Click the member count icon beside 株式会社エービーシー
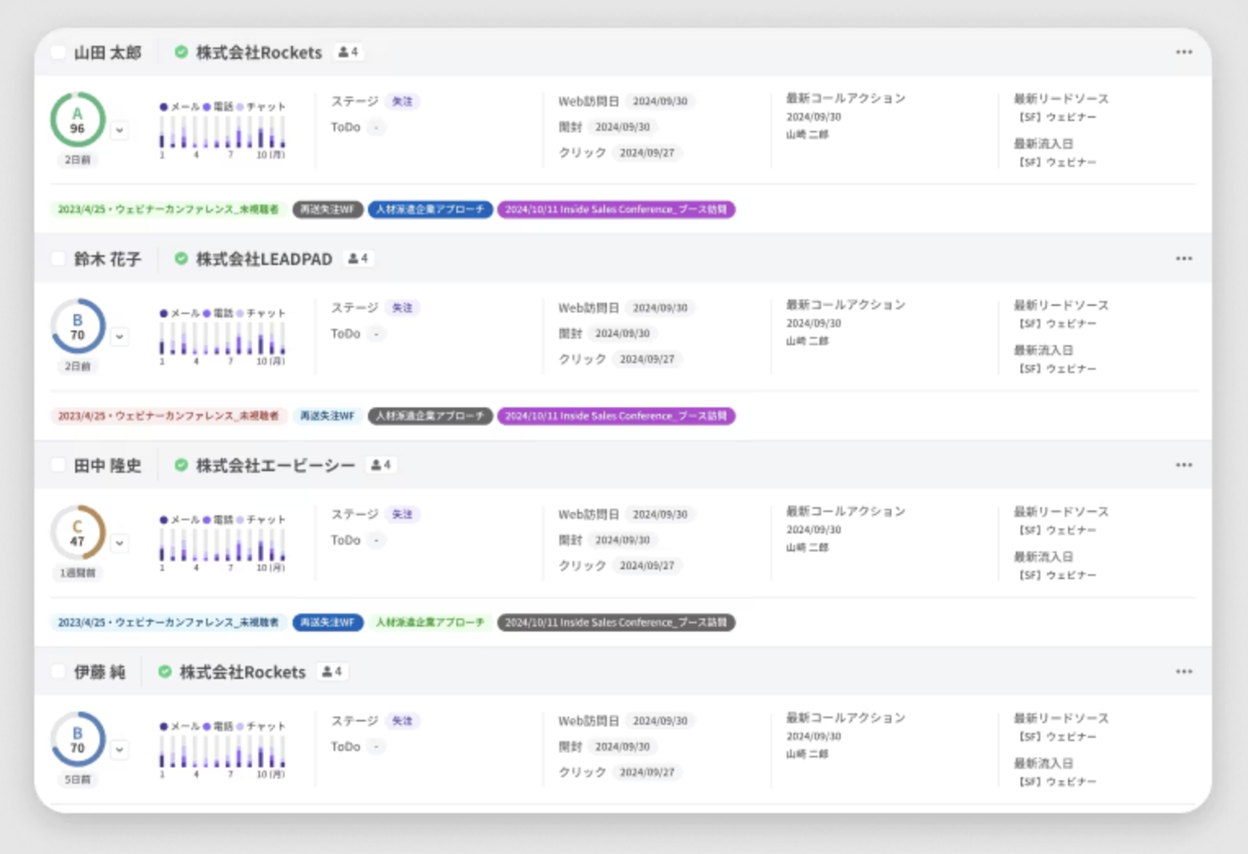This screenshot has height=854, width=1248. coord(381,465)
